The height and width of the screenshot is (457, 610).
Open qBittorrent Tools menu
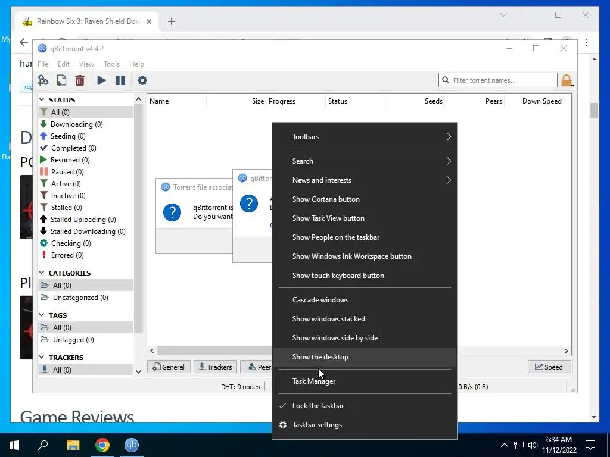pyautogui.click(x=111, y=64)
